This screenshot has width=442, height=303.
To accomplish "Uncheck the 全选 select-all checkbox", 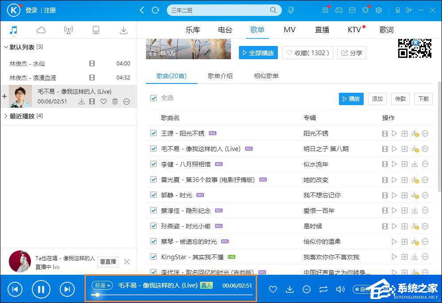I will pyautogui.click(x=153, y=98).
